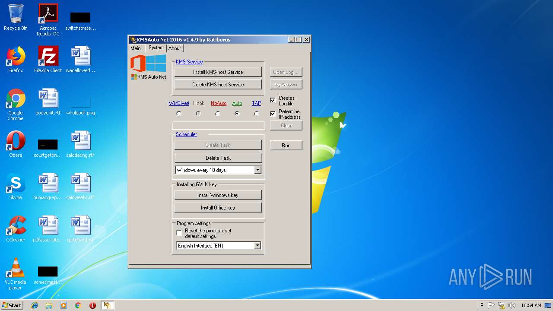Select the WinDivert radio button

[x=179, y=114]
